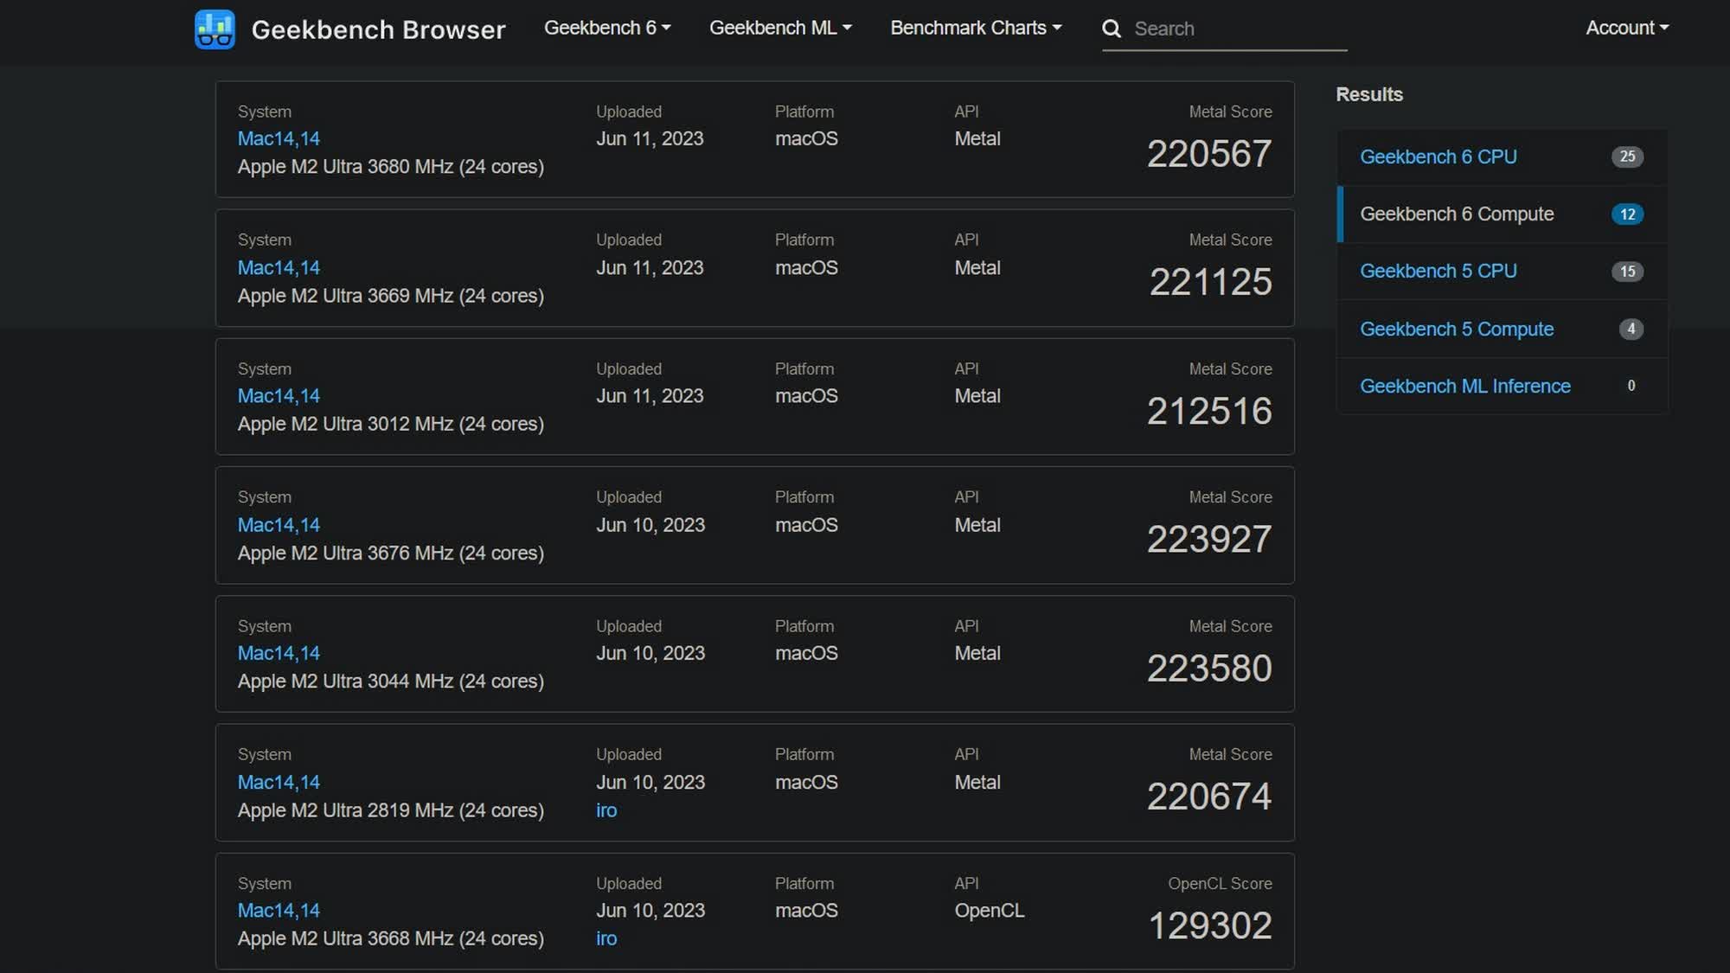This screenshot has height=973, width=1730.
Task: Open Mac14,14 link for score 223927
Action: pos(279,525)
